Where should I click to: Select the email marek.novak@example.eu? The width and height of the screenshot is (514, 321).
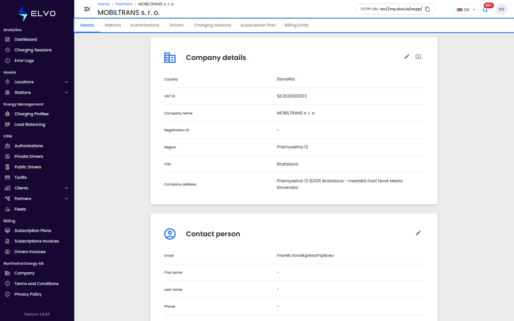coord(305,256)
